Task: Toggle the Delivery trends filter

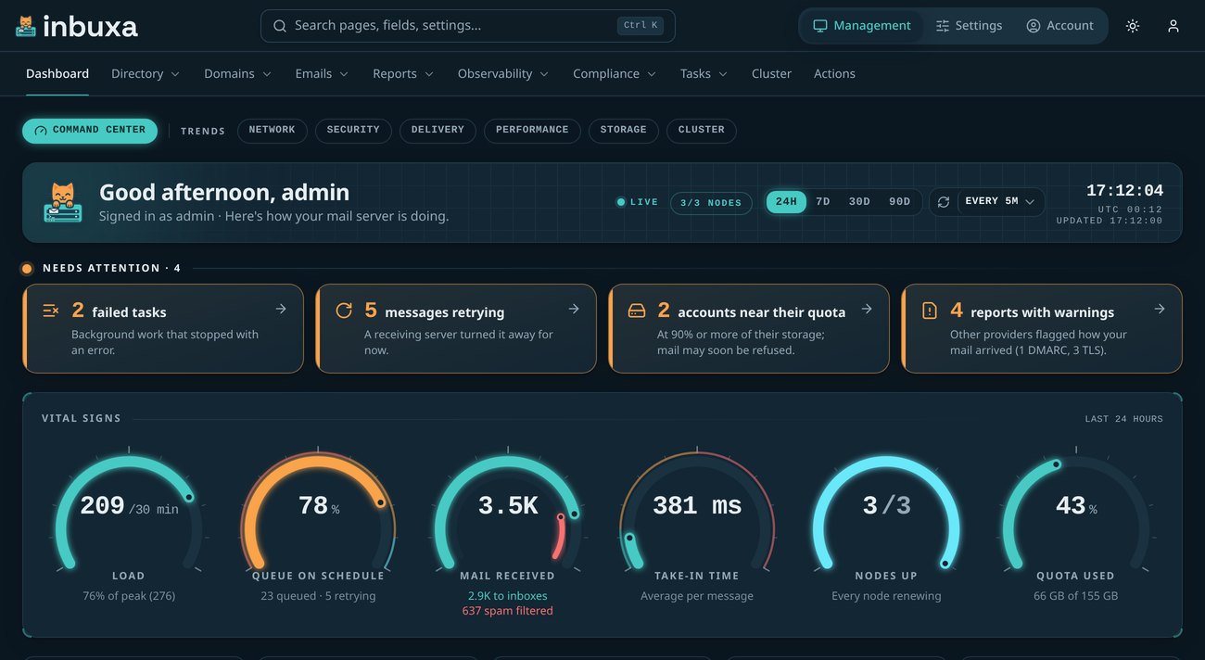Action: 438,131
